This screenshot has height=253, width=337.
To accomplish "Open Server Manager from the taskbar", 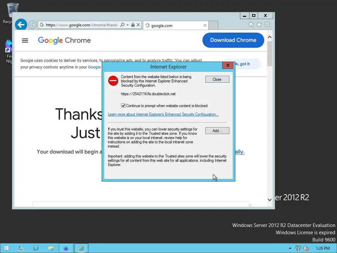I will click(x=21, y=248).
